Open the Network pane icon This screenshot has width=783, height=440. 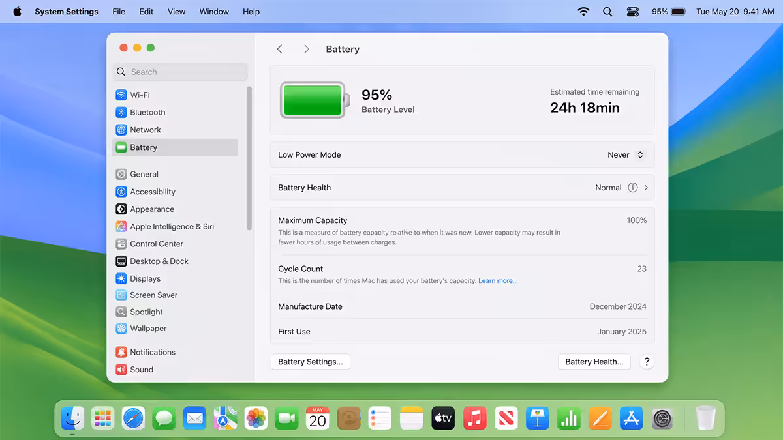click(121, 130)
